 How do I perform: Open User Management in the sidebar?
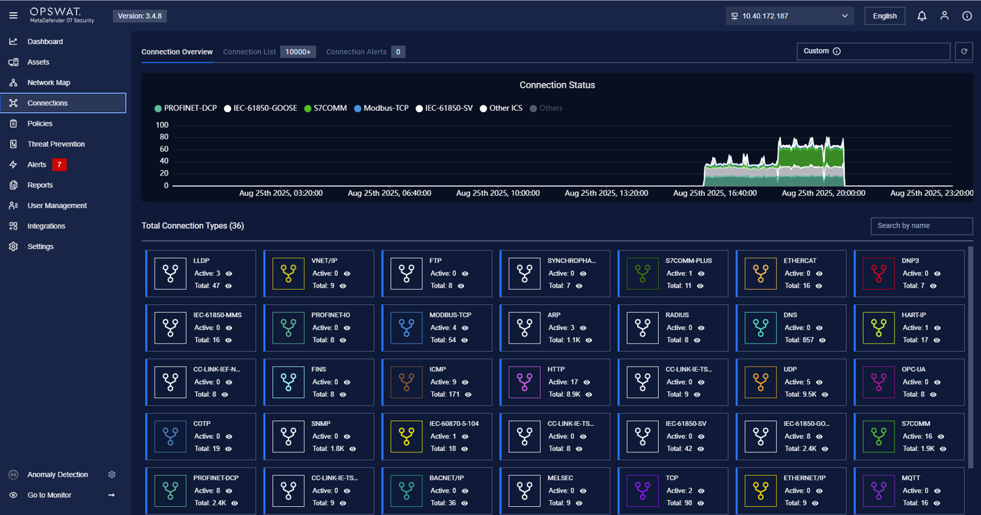click(x=63, y=205)
